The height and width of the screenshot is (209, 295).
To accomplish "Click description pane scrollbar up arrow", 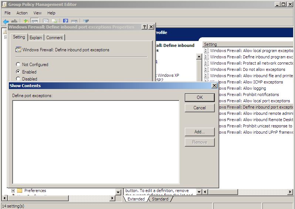I will [199, 56].
